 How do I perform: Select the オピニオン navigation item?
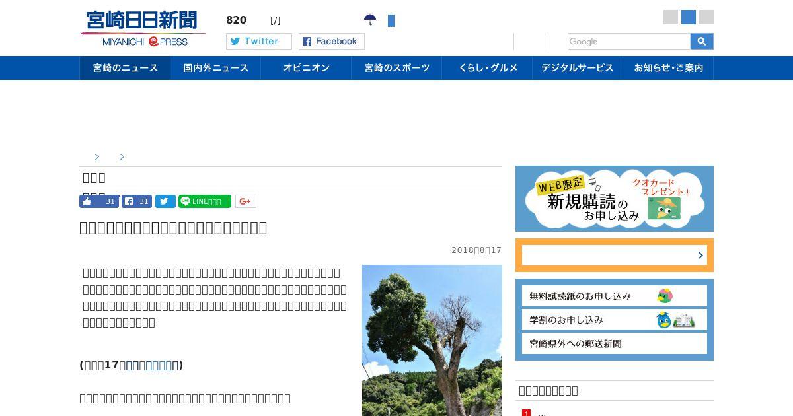[x=306, y=68]
